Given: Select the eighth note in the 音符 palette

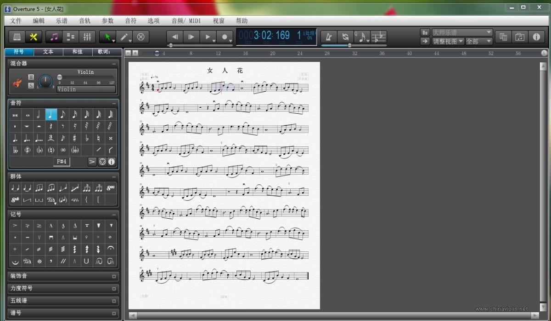Looking at the screenshot, I should click(x=63, y=115).
